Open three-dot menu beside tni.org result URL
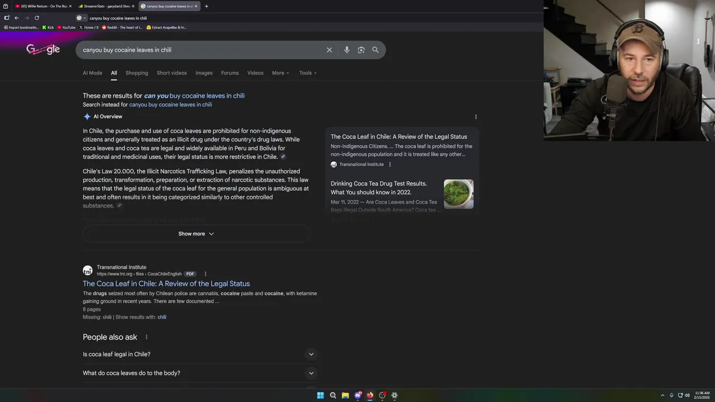Image resolution: width=715 pixels, height=402 pixels. pos(205,274)
